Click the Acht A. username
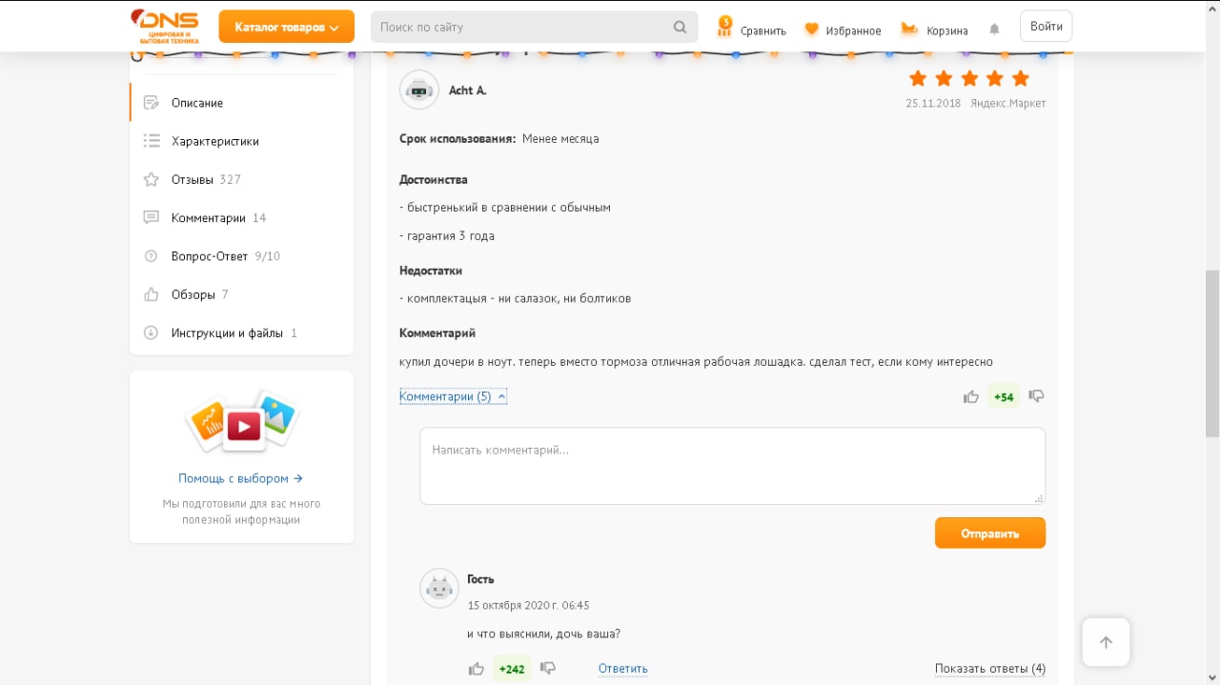This screenshot has width=1220, height=685. 467,91
